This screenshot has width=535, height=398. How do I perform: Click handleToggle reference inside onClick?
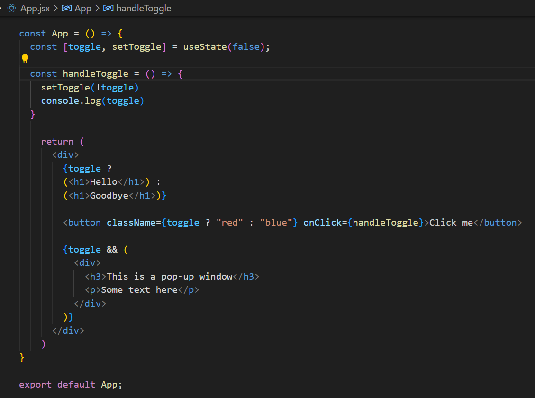tap(386, 222)
